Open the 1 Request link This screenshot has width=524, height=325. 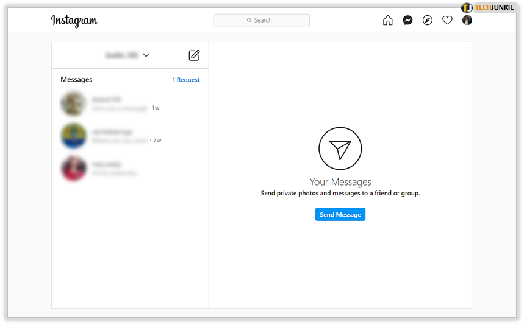(185, 80)
